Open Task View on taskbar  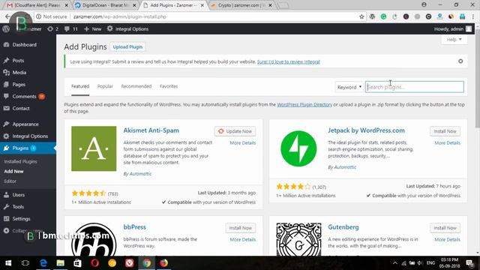[25, 263]
